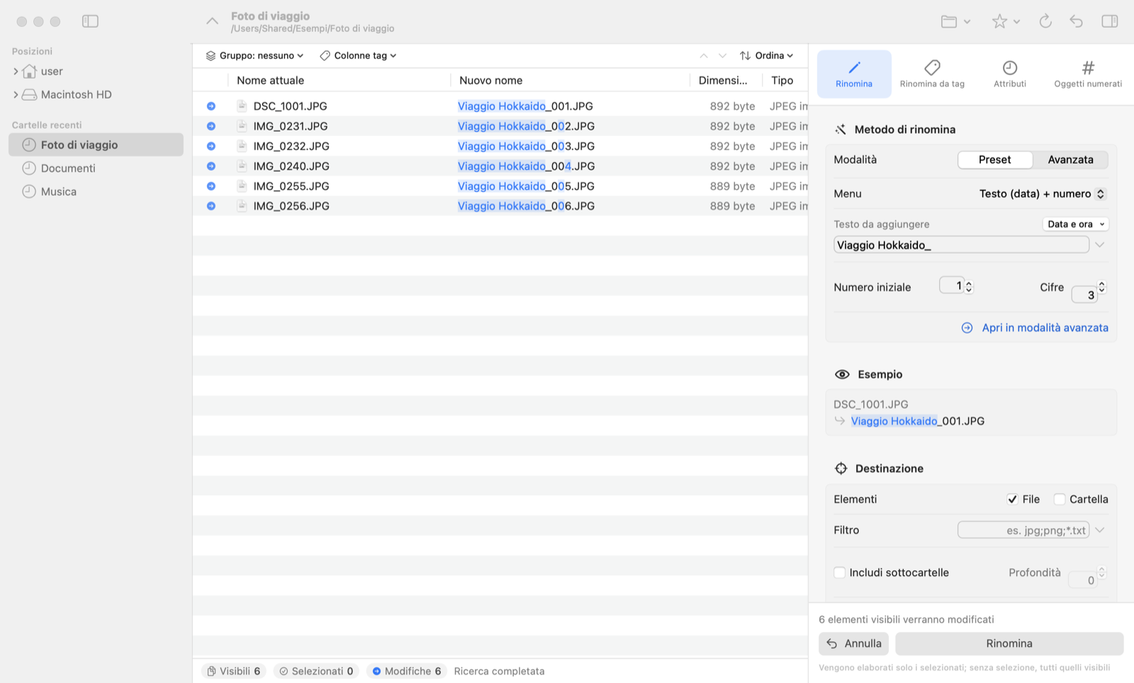Move to the previous item arrow

click(x=704, y=55)
